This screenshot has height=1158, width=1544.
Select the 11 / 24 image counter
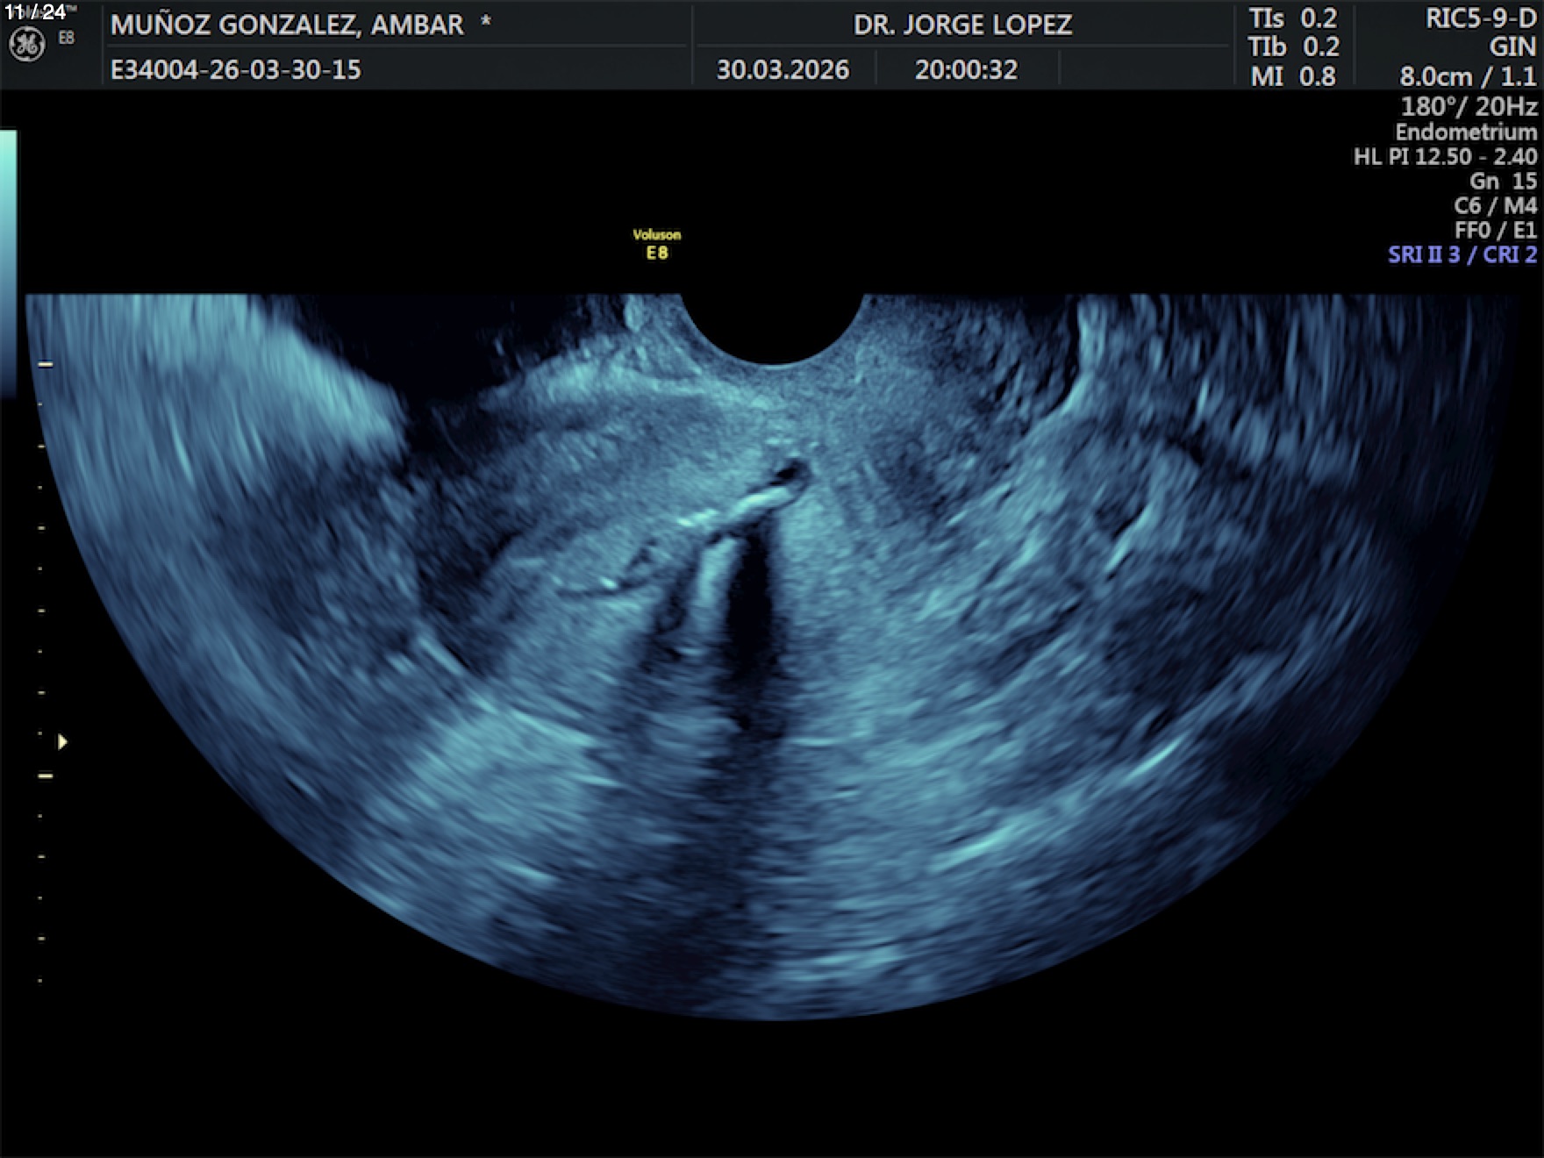[x=35, y=11]
